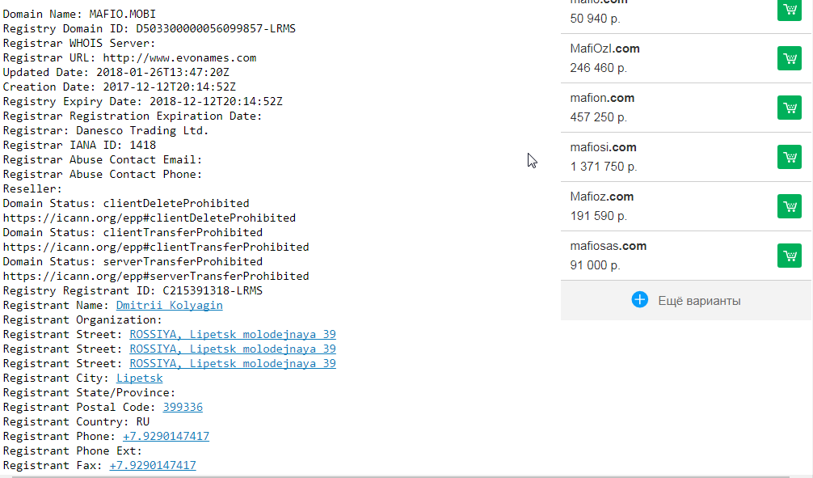The image size is (813, 478).
Task: Click the Registrant Phone number link
Action: pyautogui.click(x=166, y=437)
